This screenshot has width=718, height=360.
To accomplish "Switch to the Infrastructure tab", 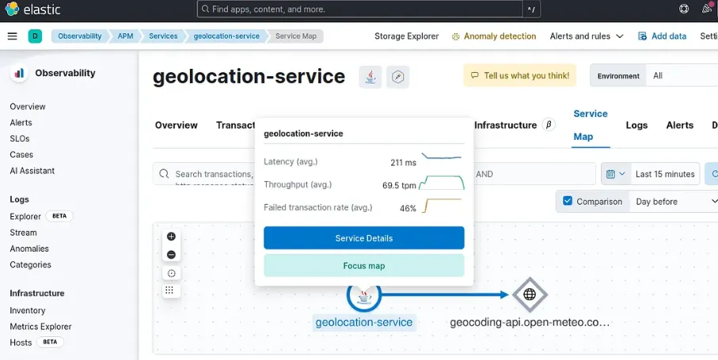I will (506, 125).
